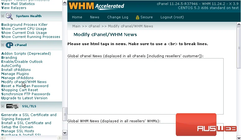The height and width of the screenshot is (140, 241).
Task: Open Reset a Mailman Password
Action: pos(25,86)
